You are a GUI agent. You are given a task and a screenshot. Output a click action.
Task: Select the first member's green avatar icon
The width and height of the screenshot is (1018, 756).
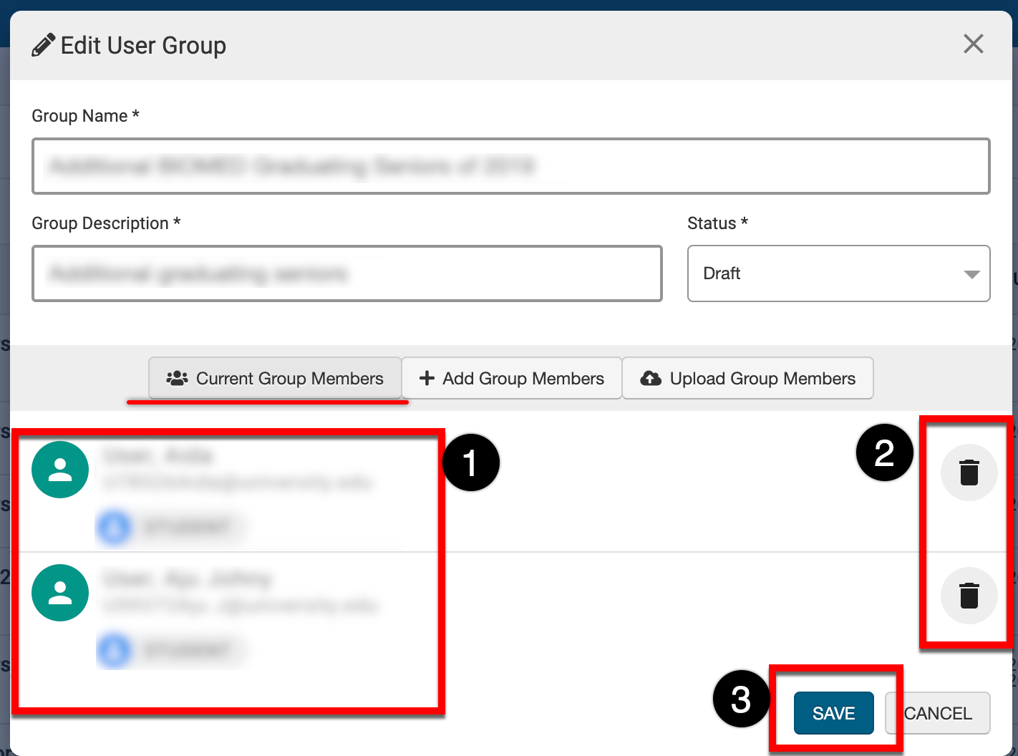(x=60, y=470)
